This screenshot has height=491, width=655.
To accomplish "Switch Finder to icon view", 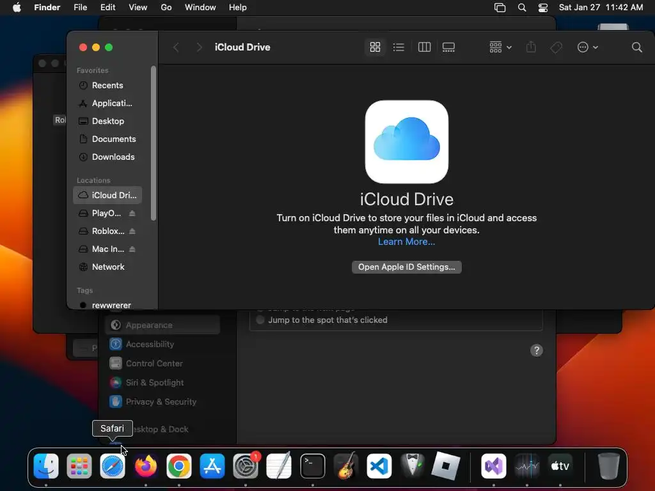I will point(375,47).
